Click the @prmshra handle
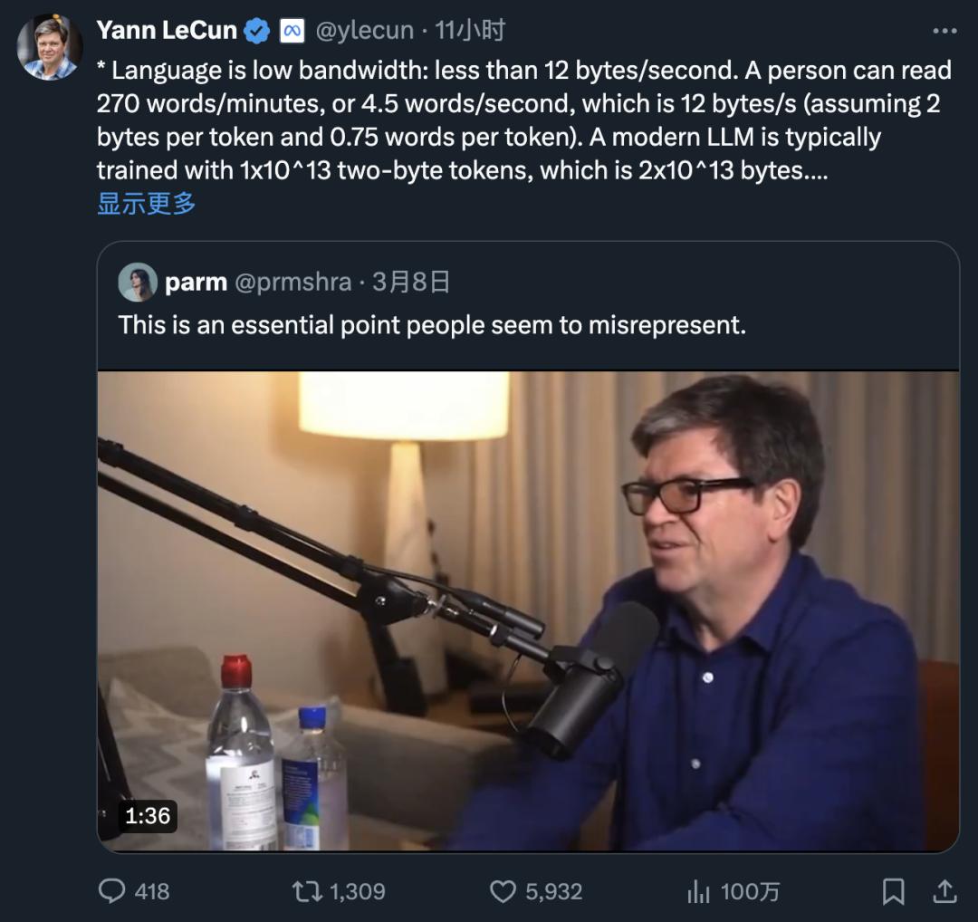Screen dimensions: 978x922 [x=293, y=283]
